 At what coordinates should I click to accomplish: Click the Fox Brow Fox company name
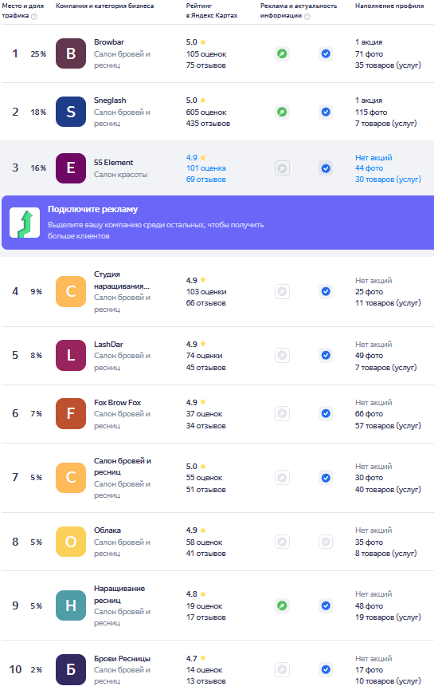pyautogui.click(x=117, y=402)
